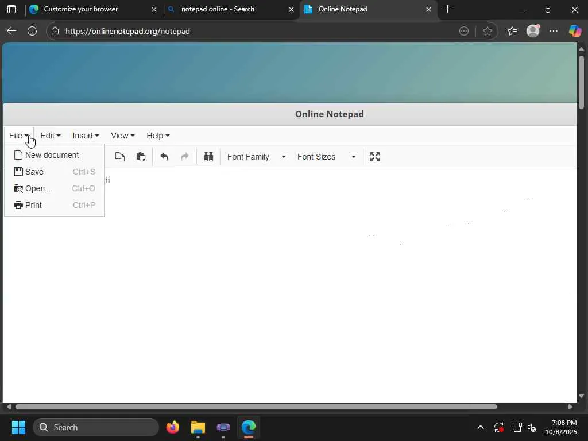Click the Paste clipboard icon
This screenshot has width=588, height=441.
pos(141,157)
